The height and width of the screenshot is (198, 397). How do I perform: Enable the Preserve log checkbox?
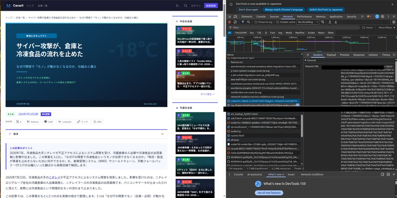256,22
